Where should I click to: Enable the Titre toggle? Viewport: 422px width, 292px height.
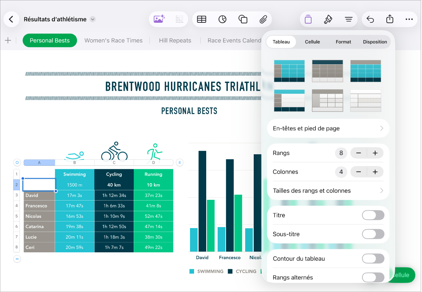pos(373,215)
